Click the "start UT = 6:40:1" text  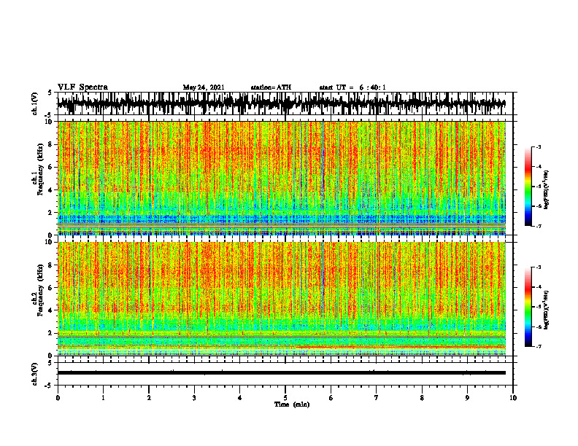tap(352, 87)
